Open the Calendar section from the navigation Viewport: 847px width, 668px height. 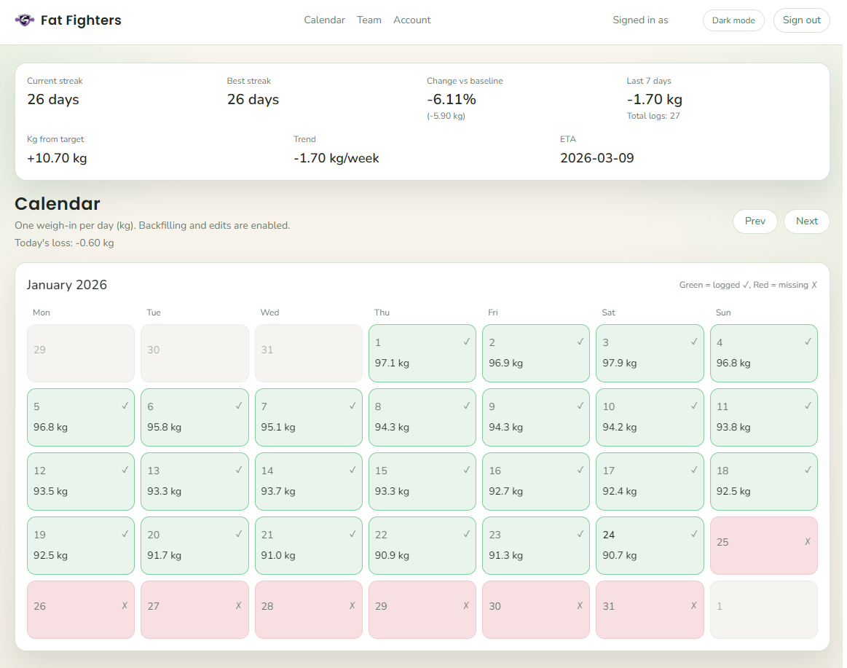tap(324, 20)
